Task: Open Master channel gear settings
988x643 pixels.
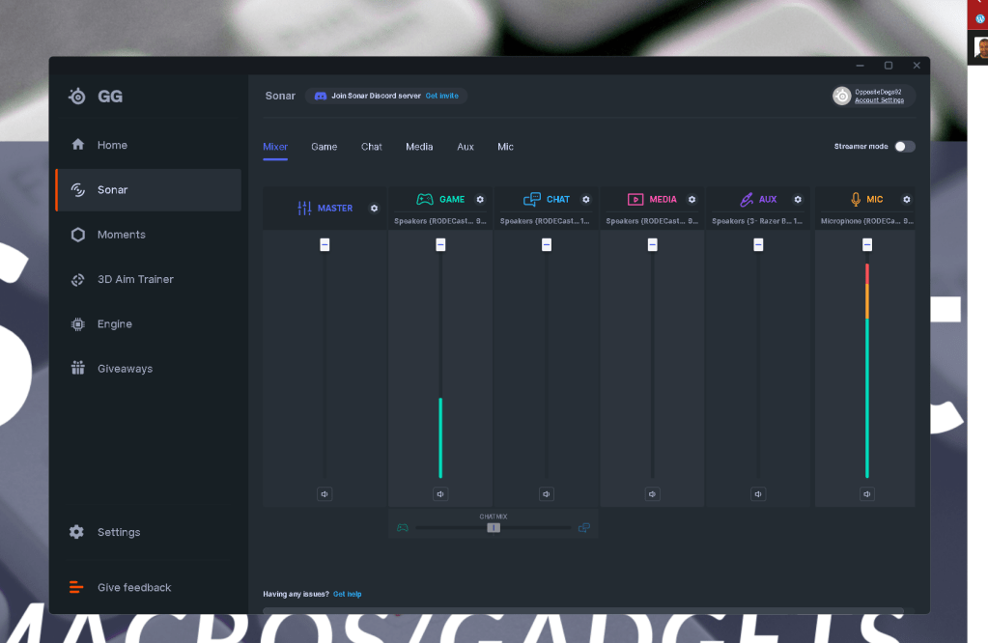Action: tap(375, 208)
